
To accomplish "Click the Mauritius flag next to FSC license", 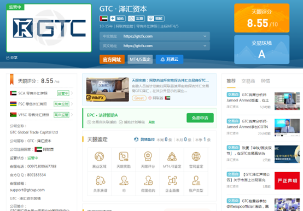I will click(13, 104).
